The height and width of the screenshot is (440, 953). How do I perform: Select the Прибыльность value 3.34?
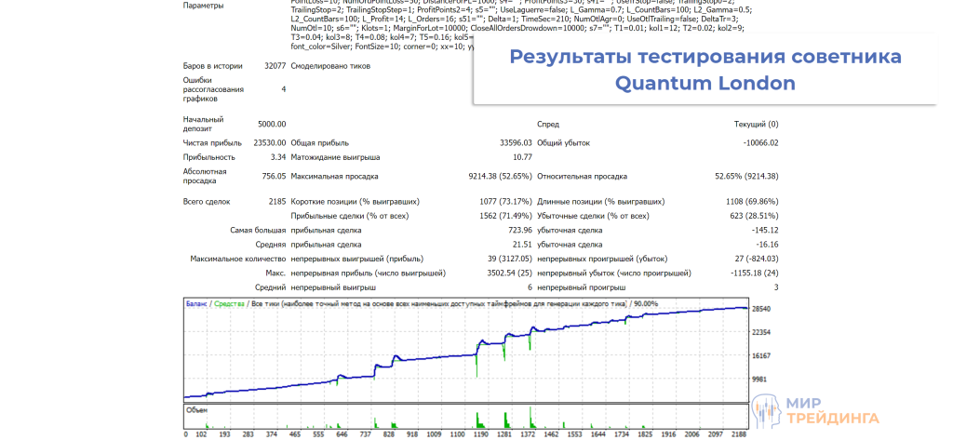coord(278,157)
